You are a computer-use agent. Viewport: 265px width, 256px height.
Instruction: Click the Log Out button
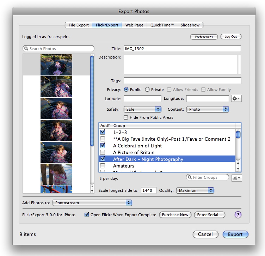click(231, 37)
